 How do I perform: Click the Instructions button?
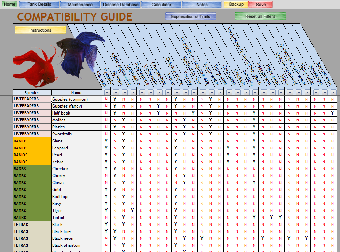point(40,30)
